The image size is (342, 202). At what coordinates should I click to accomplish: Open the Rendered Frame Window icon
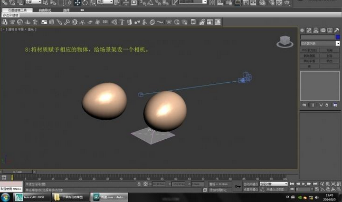point(279,3)
